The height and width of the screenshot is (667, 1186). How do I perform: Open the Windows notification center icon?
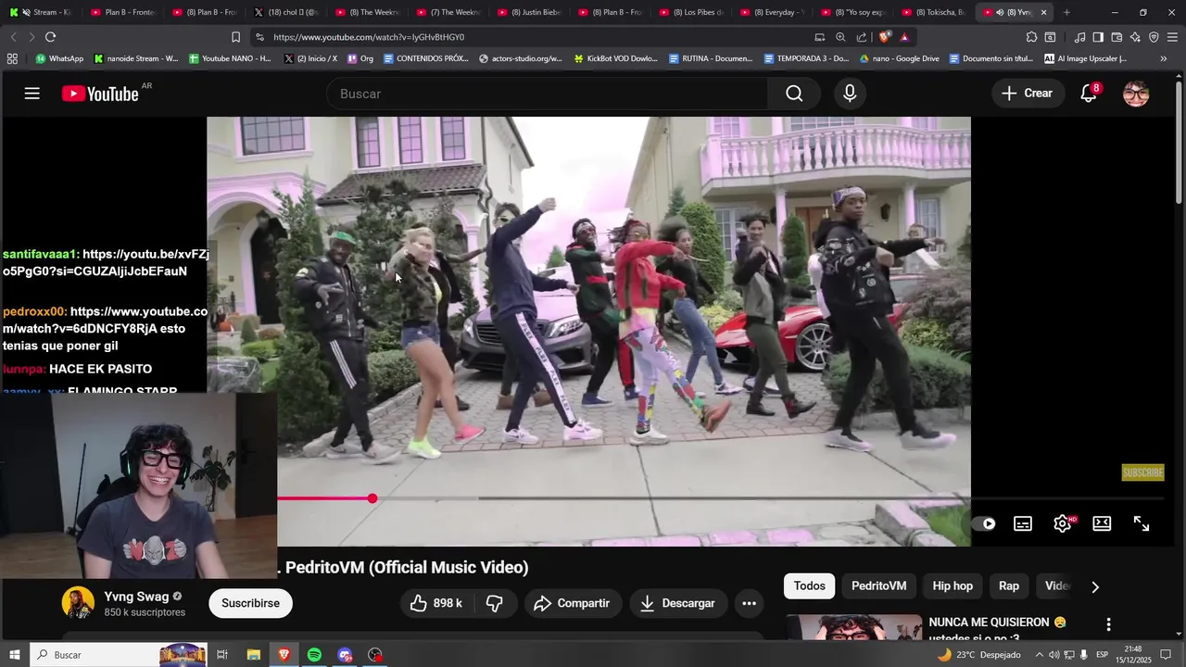coord(1166,655)
